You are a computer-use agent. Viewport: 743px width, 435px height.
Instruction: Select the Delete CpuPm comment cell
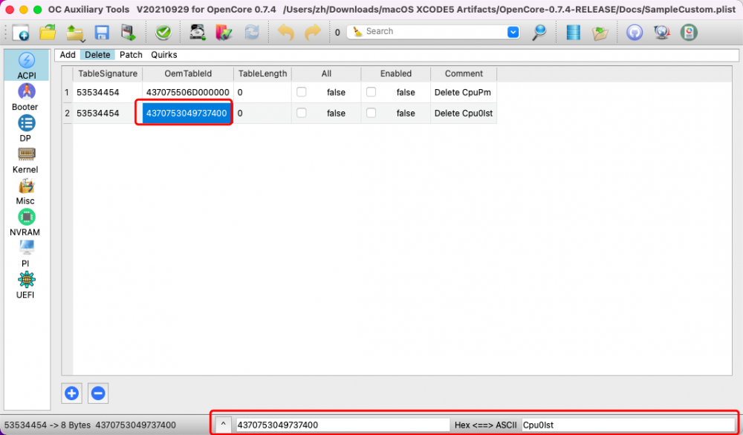tap(464, 92)
